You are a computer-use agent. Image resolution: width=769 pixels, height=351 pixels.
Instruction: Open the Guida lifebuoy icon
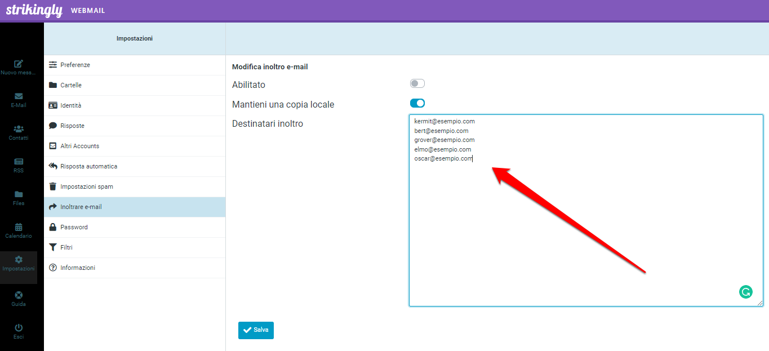(19, 295)
